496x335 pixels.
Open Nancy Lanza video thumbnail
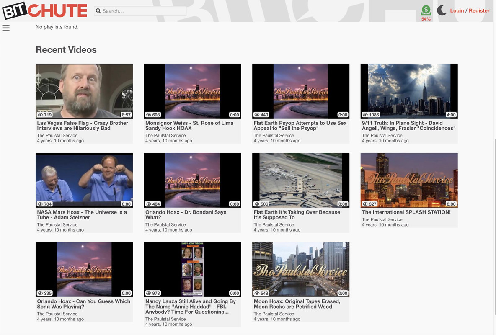[192, 269]
